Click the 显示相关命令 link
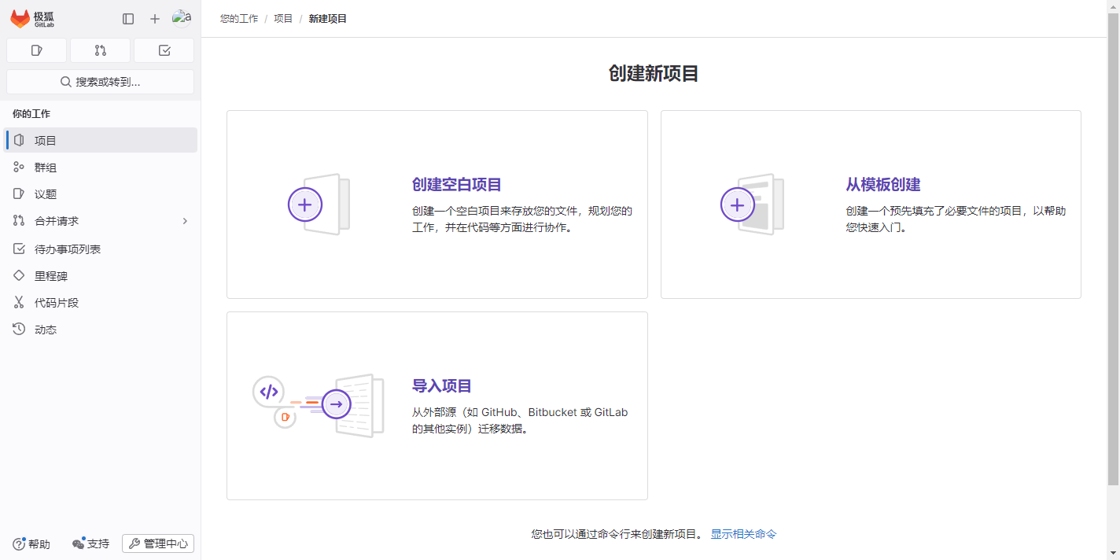Screen dimensions: 1120x560 coord(743,534)
